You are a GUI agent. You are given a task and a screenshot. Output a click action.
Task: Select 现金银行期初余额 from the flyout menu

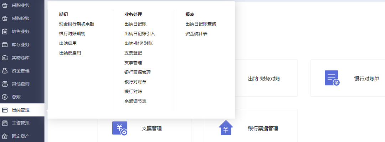(x=77, y=24)
